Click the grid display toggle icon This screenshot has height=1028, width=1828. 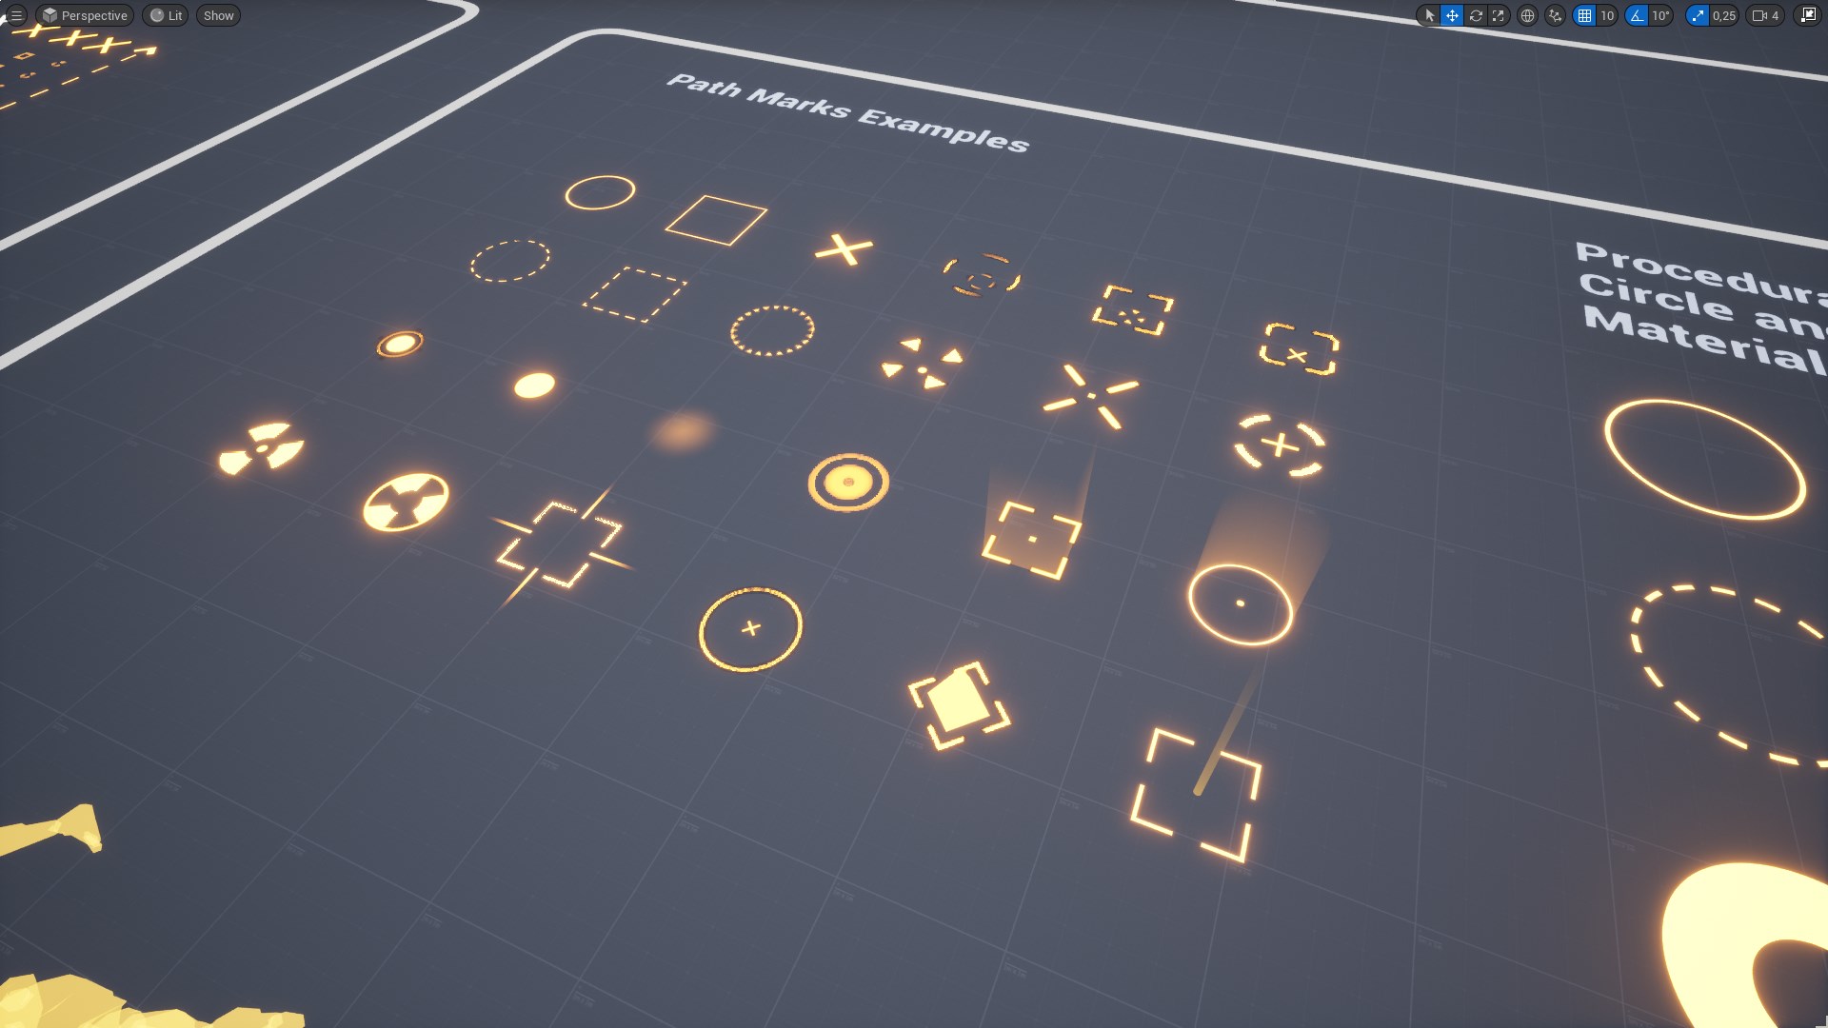click(1583, 15)
